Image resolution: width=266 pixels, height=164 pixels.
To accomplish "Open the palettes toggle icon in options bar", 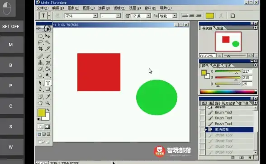I will pos(233,15).
